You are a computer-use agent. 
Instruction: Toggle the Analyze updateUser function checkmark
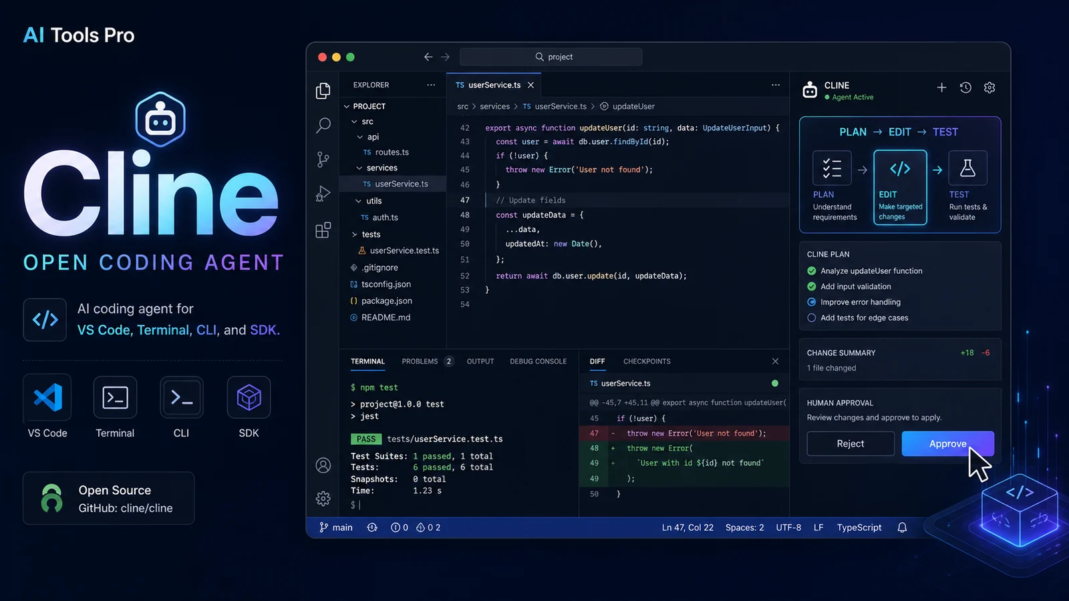812,271
